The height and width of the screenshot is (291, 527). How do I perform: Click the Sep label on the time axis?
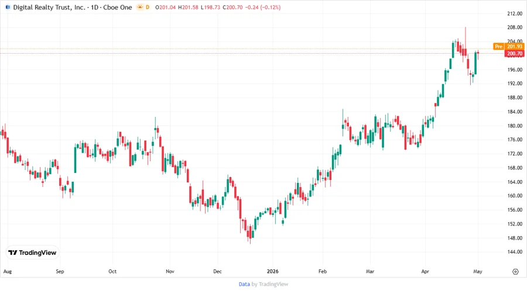click(x=60, y=271)
